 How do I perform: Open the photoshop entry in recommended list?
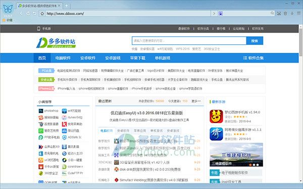[48, 111]
